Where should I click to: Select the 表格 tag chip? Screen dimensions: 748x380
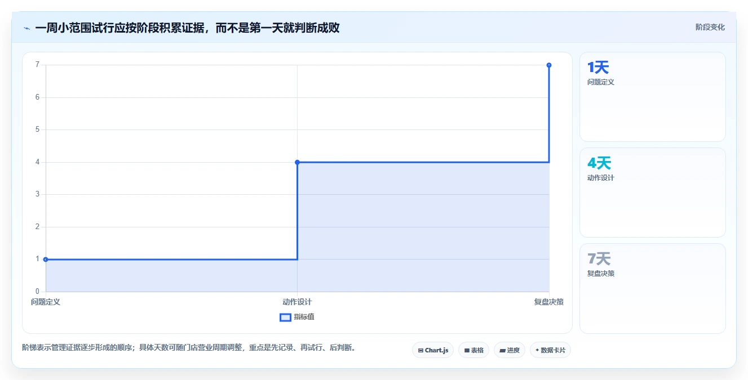click(x=473, y=350)
